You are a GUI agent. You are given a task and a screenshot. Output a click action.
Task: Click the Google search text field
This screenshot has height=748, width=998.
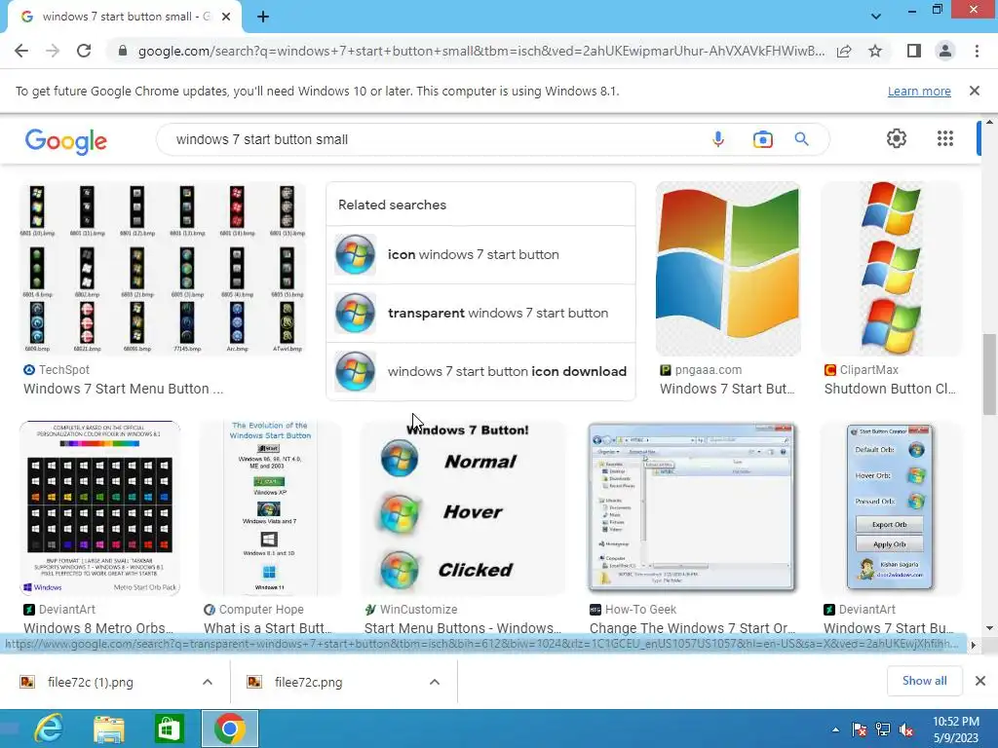pyautogui.click(x=433, y=139)
